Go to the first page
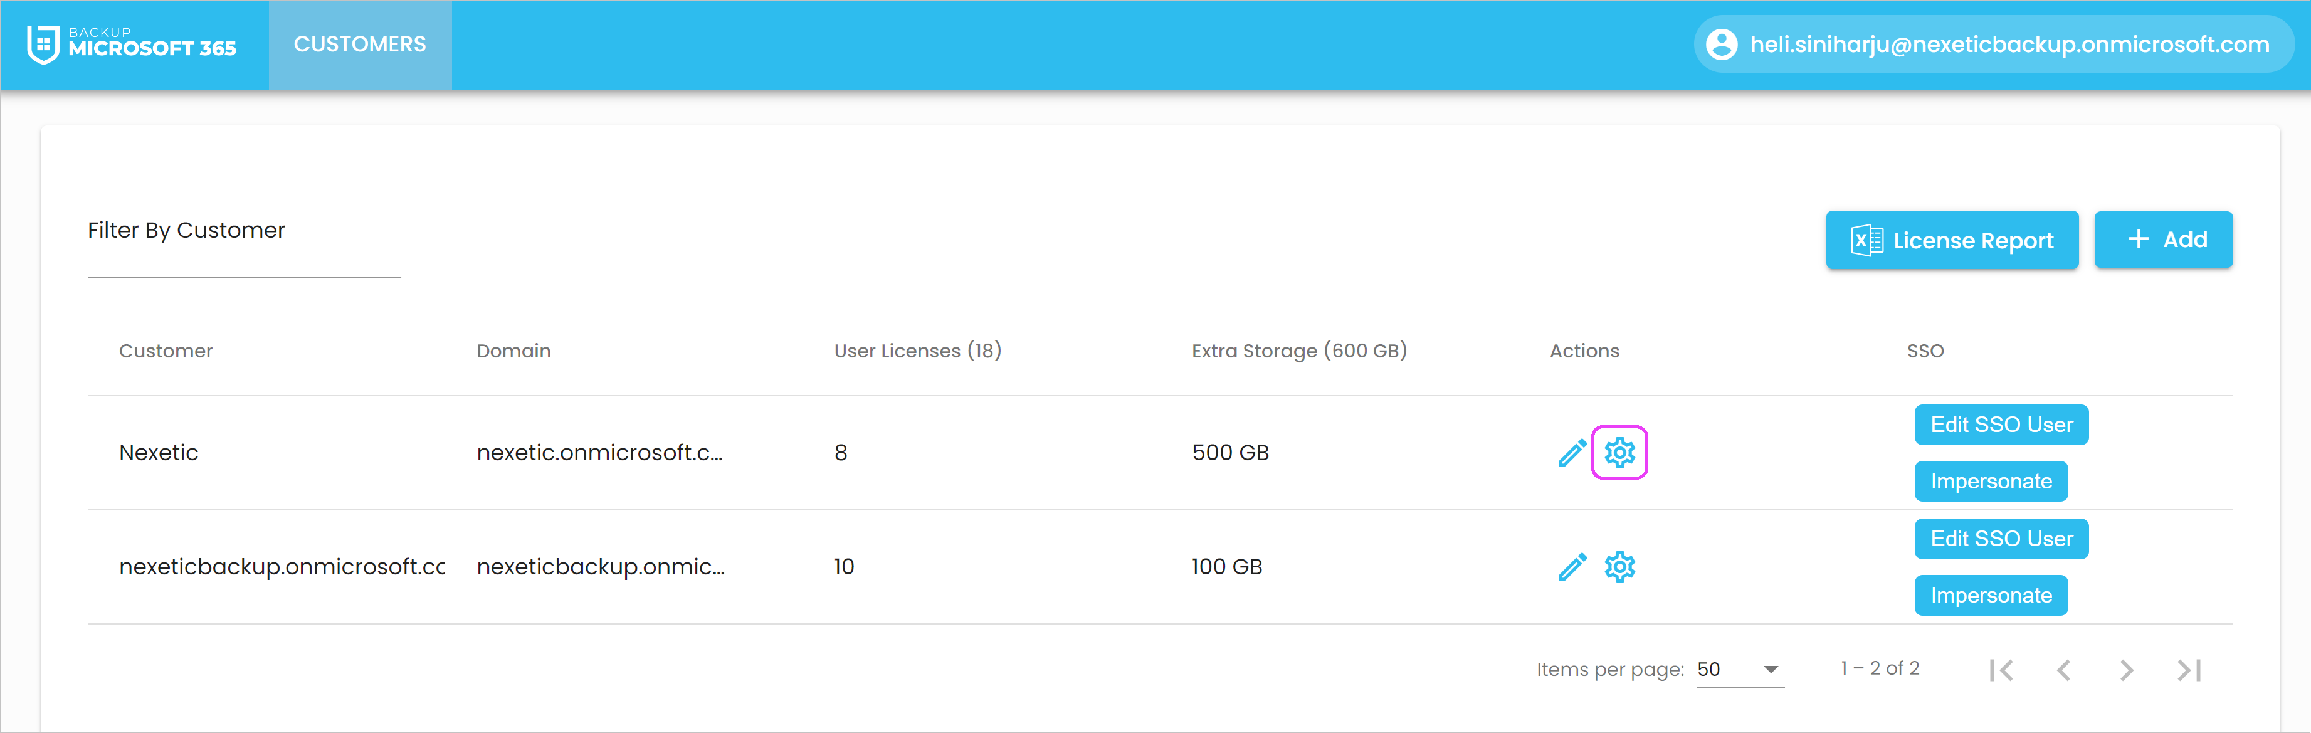Screen dimensions: 2311x733 2001,670
